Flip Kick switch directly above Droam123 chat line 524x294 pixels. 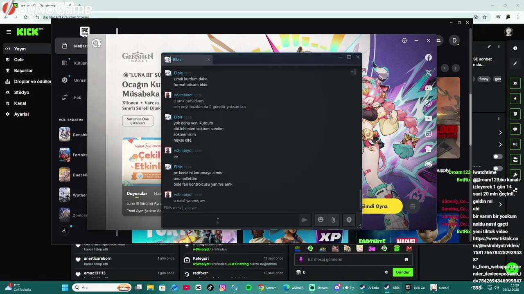click(498, 168)
